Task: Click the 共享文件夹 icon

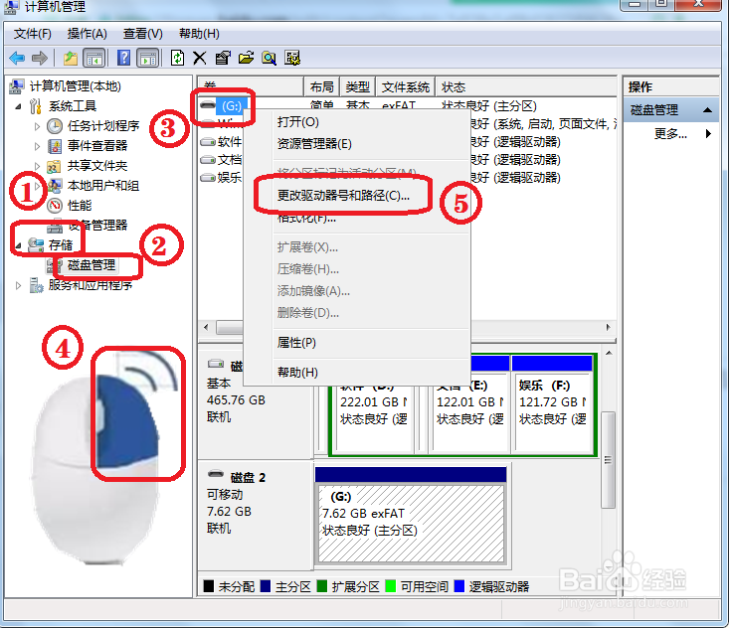Action: click(55, 166)
